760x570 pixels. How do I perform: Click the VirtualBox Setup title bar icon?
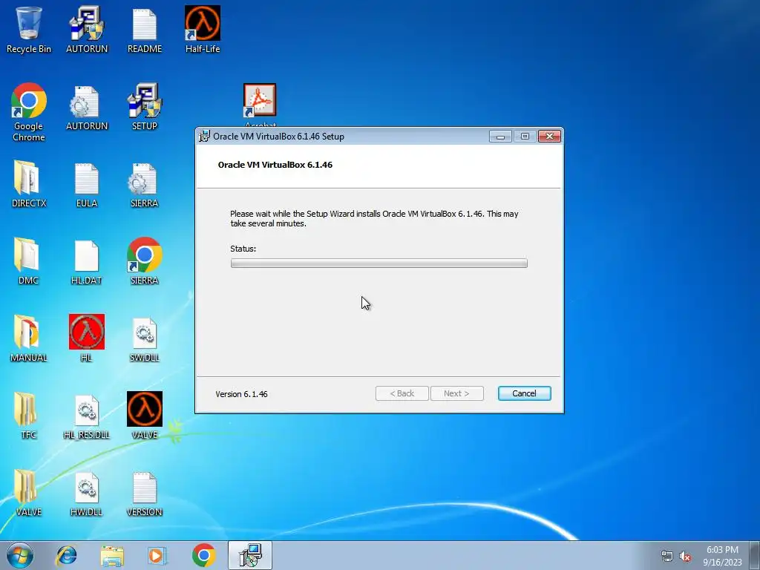[x=205, y=137]
